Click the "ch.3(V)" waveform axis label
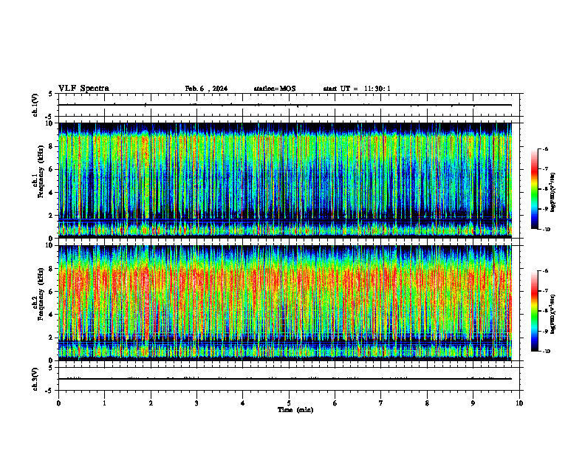This screenshot has height=452, width=585. [x=35, y=380]
